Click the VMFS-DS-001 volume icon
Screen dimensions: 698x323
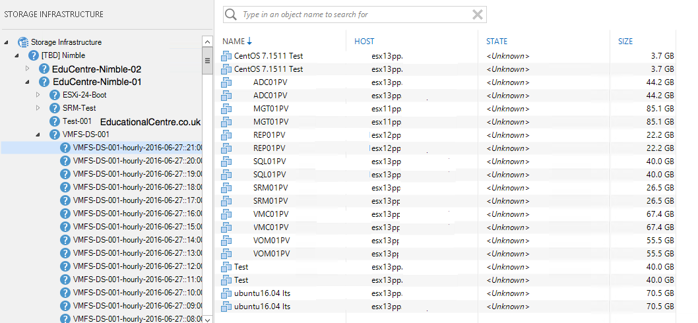(x=55, y=134)
